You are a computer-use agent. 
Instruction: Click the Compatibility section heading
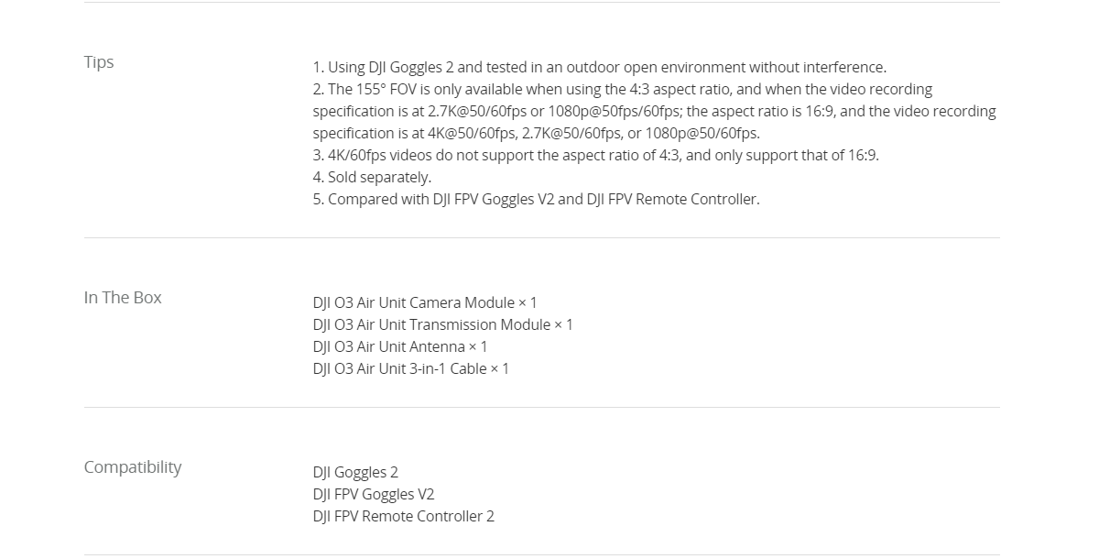pos(133,467)
